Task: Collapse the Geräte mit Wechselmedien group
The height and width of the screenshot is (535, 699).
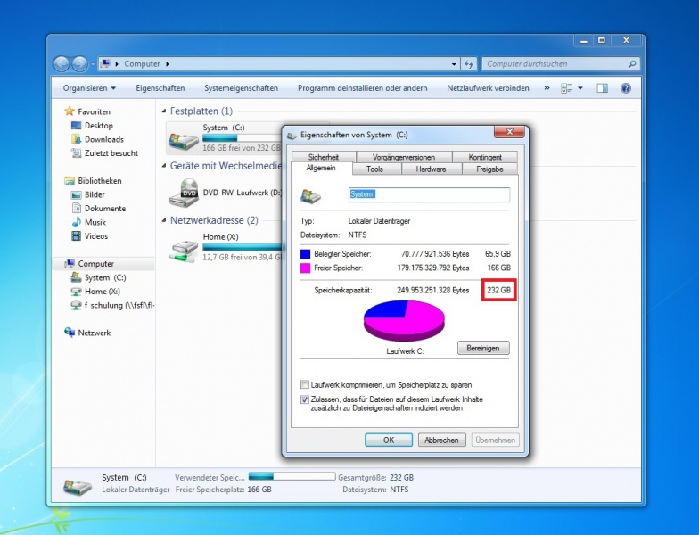Action: point(164,166)
